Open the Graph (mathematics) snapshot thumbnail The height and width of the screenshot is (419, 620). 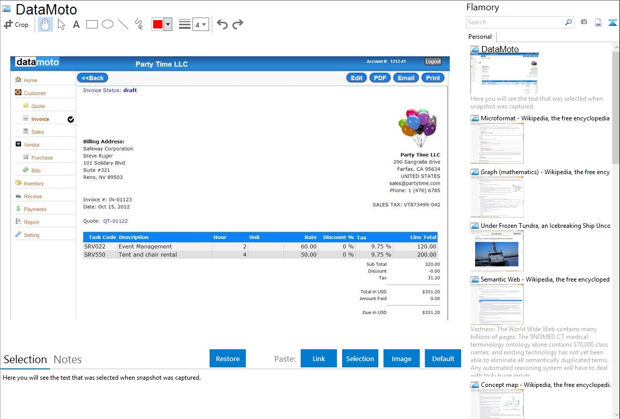[497, 197]
